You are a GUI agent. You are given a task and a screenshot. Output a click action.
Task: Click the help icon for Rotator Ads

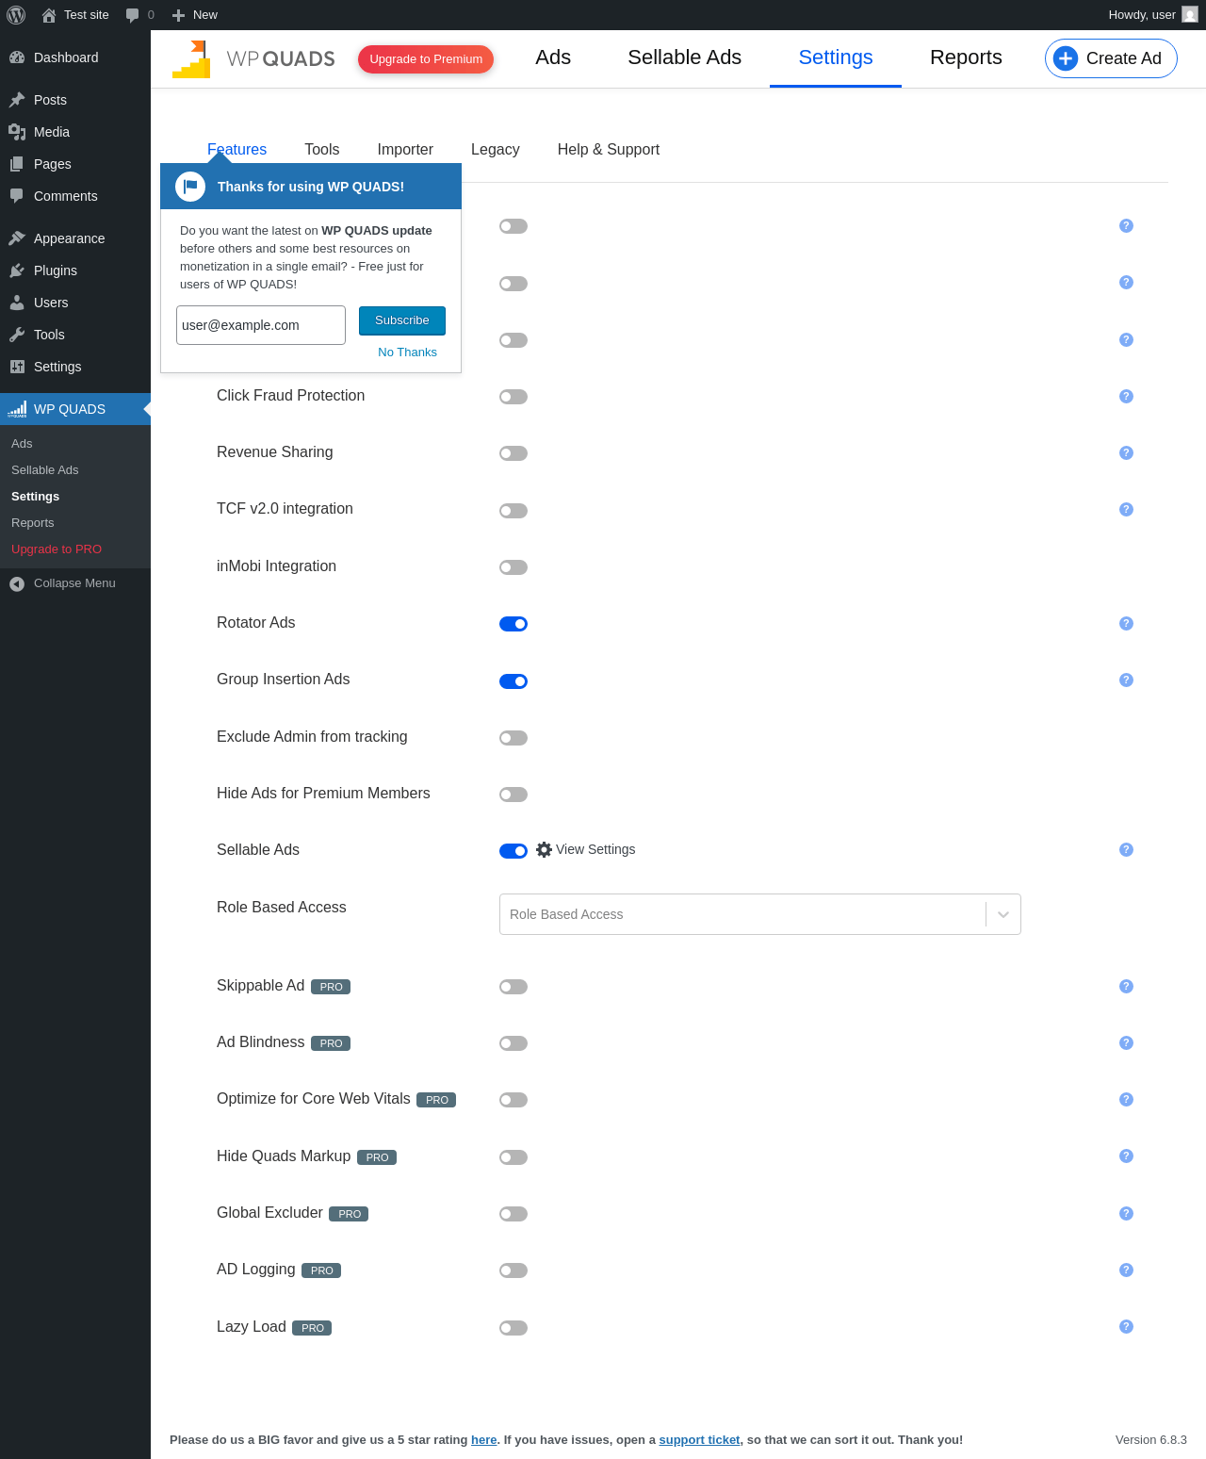pyautogui.click(x=1126, y=624)
